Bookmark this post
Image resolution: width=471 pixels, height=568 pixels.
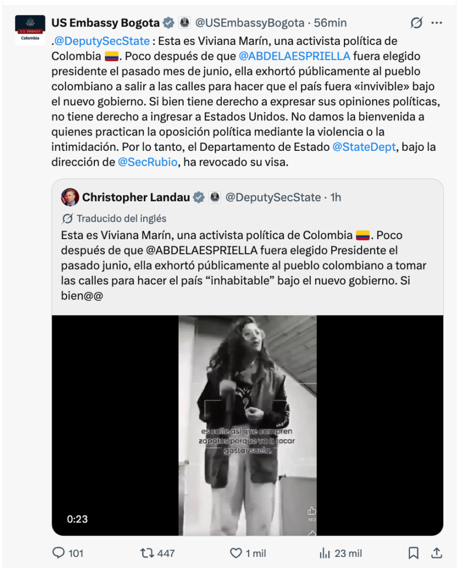tap(413, 553)
